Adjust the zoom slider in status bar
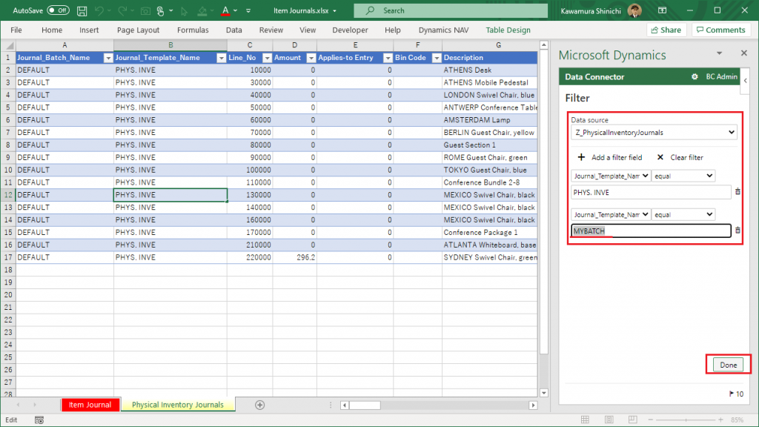Image resolution: width=759 pixels, height=427 pixels. (686, 420)
